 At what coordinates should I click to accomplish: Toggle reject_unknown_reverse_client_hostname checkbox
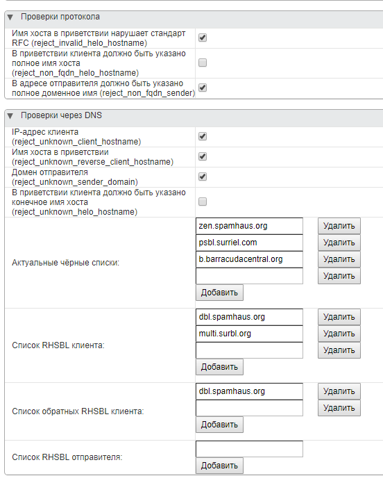(x=203, y=156)
